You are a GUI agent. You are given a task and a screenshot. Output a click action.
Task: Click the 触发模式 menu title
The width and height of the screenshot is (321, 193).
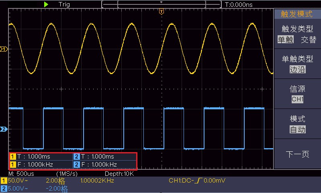297,14
